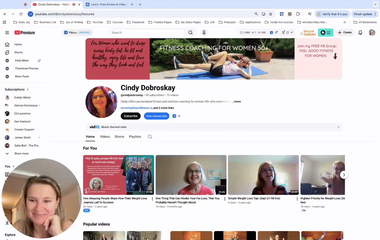Screen dimensions: 380x240
Task: Open options for Simple Weight Loss Tips video
Action: (297, 199)
